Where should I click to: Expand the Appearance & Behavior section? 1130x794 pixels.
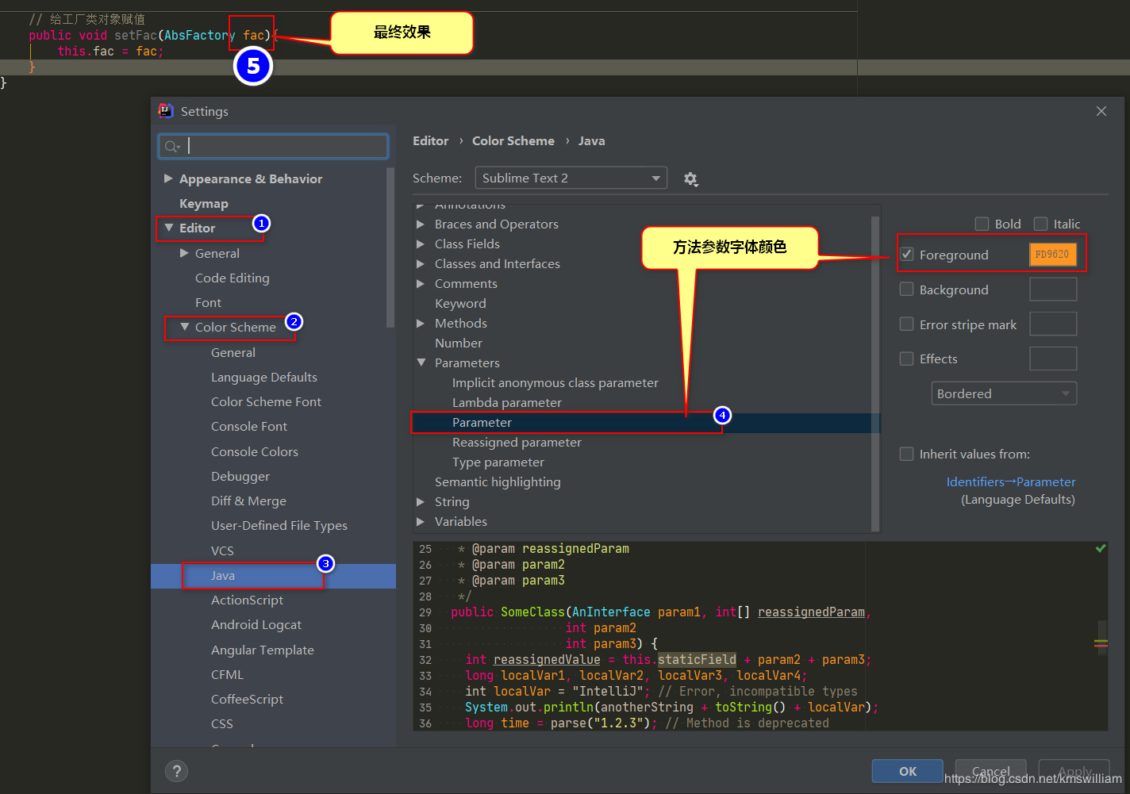(168, 178)
